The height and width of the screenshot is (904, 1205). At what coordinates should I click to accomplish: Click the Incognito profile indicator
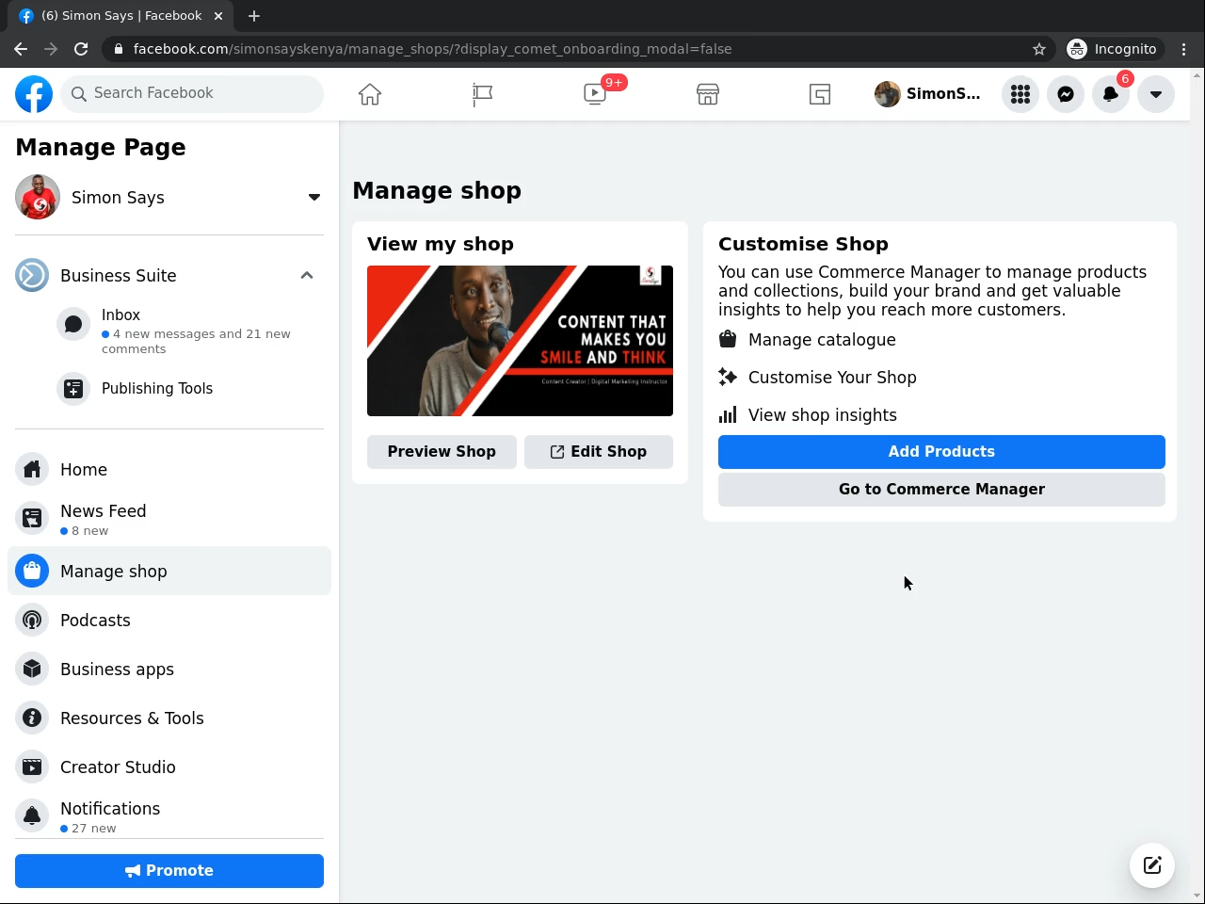pos(1113,49)
